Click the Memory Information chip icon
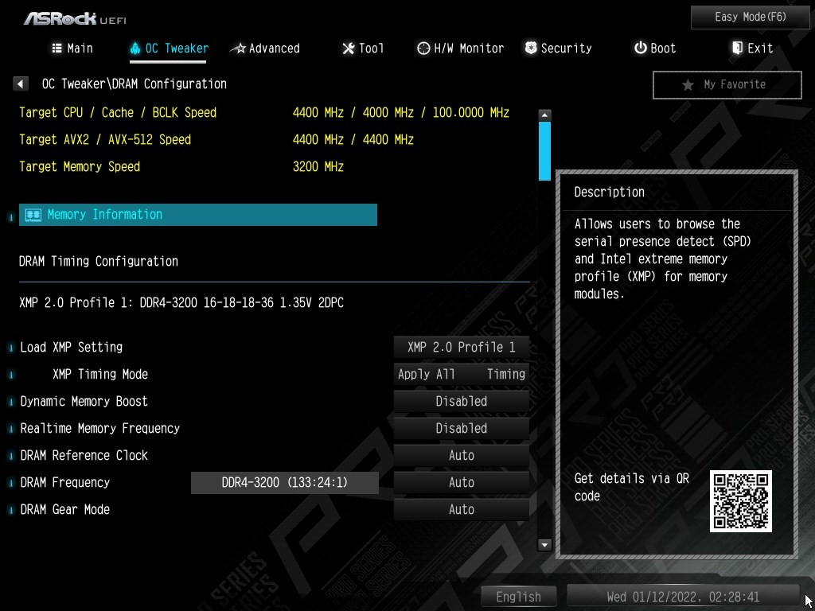This screenshot has width=815, height=611. [x=33, y=215]
